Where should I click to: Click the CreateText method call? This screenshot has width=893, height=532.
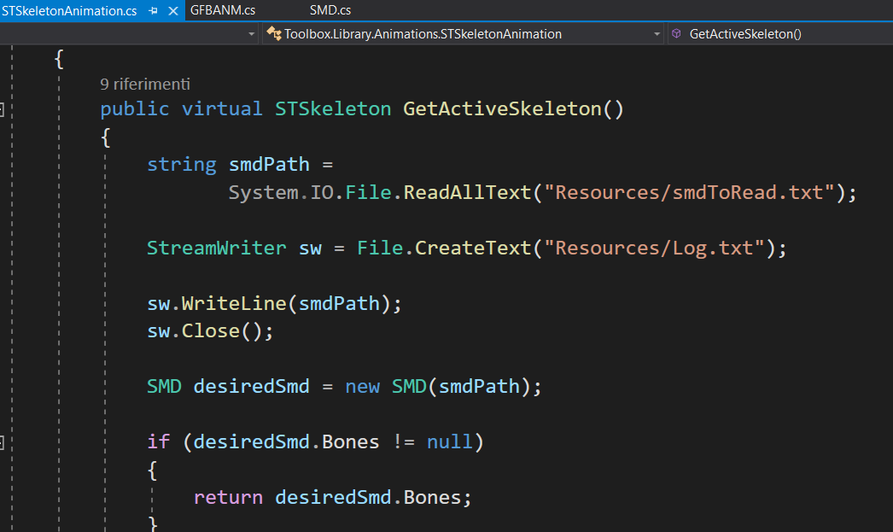473,248
